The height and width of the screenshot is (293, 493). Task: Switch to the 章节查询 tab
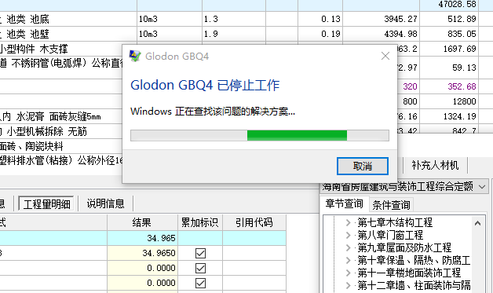344,203
